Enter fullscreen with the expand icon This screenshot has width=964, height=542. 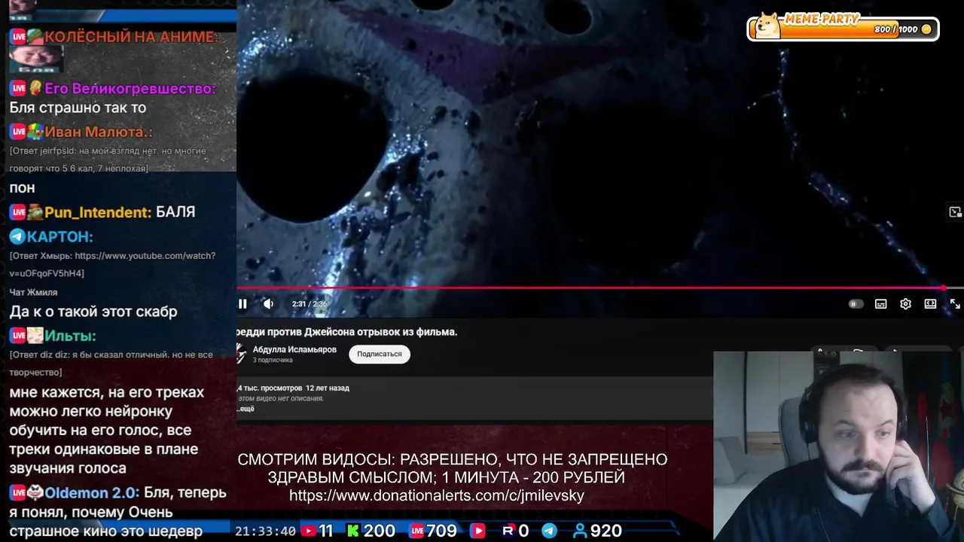pyautogui.click(x=955, y=304)
